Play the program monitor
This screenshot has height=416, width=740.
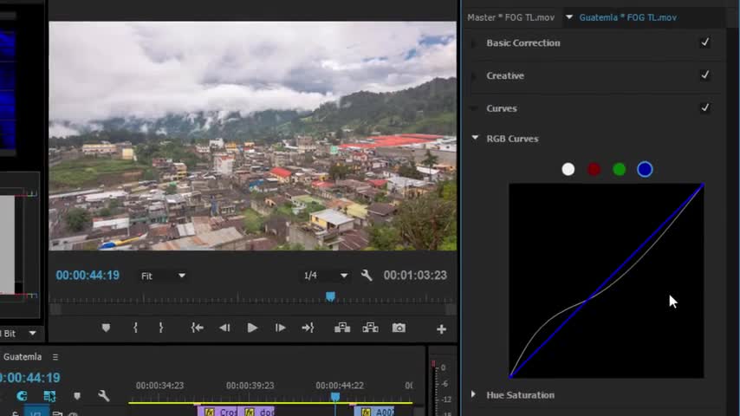(252, 328)
